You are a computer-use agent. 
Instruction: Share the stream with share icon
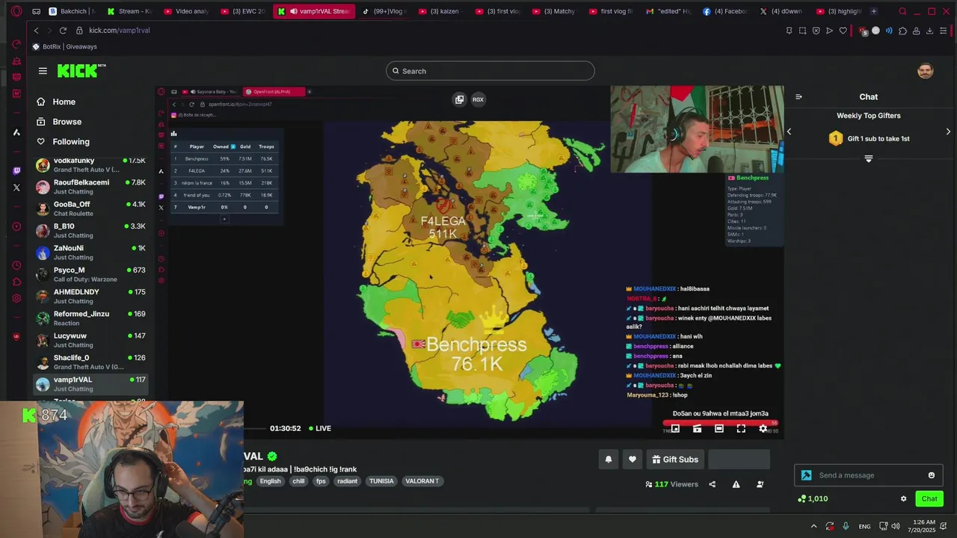(x=712, y=484)
